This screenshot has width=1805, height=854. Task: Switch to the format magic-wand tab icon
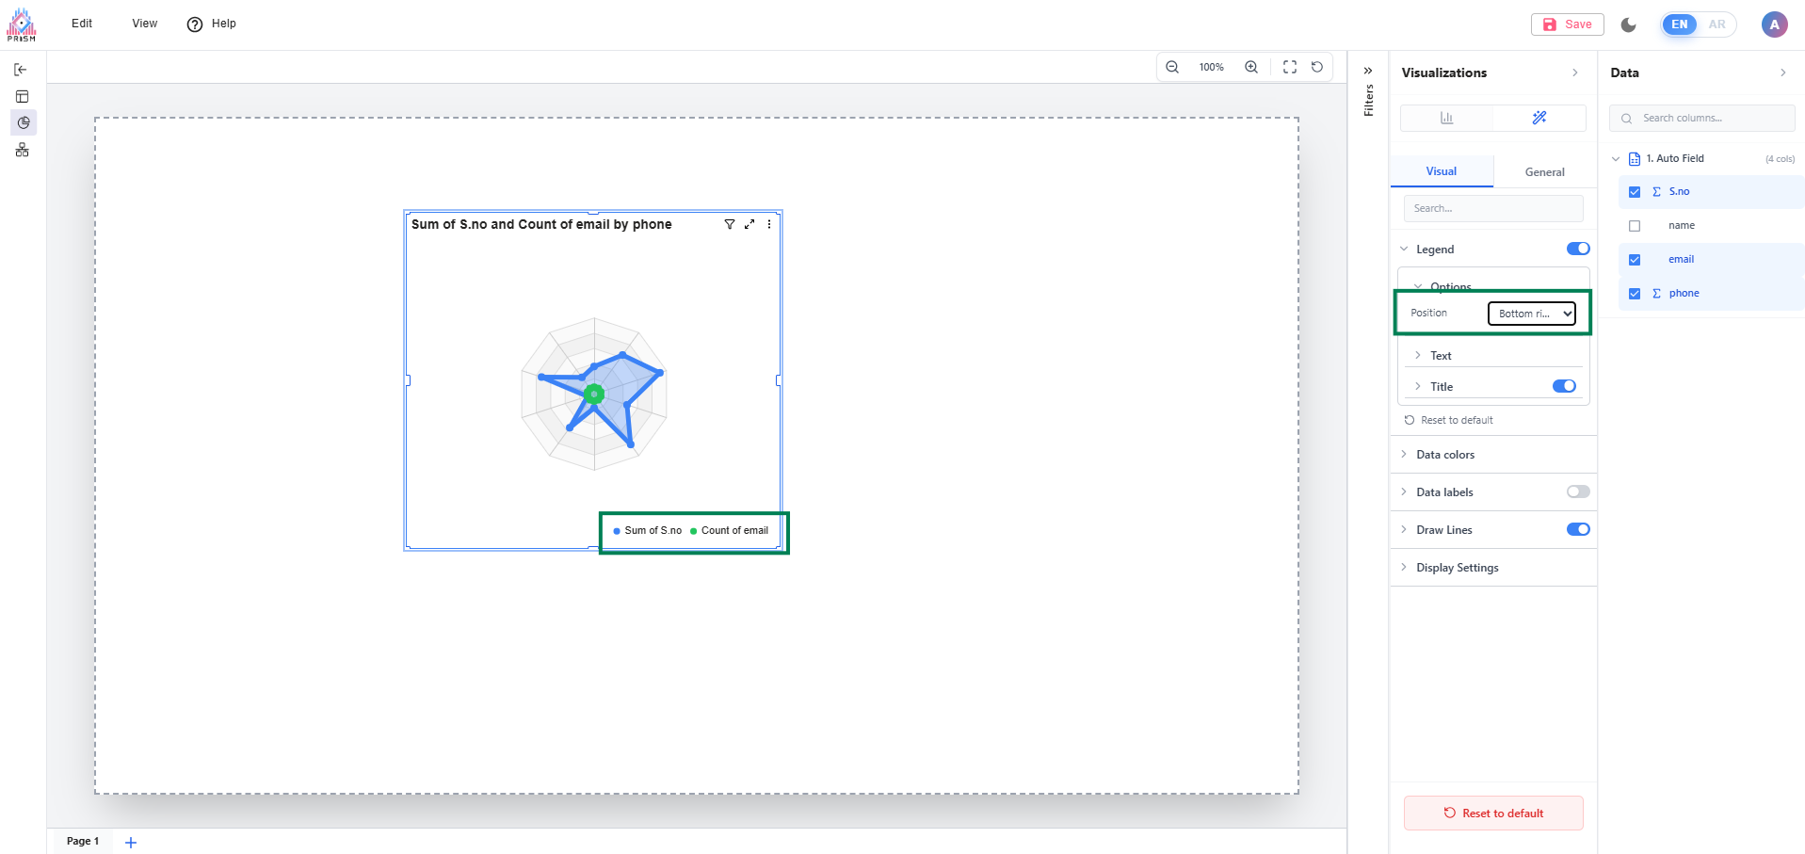pos(1539,118)
